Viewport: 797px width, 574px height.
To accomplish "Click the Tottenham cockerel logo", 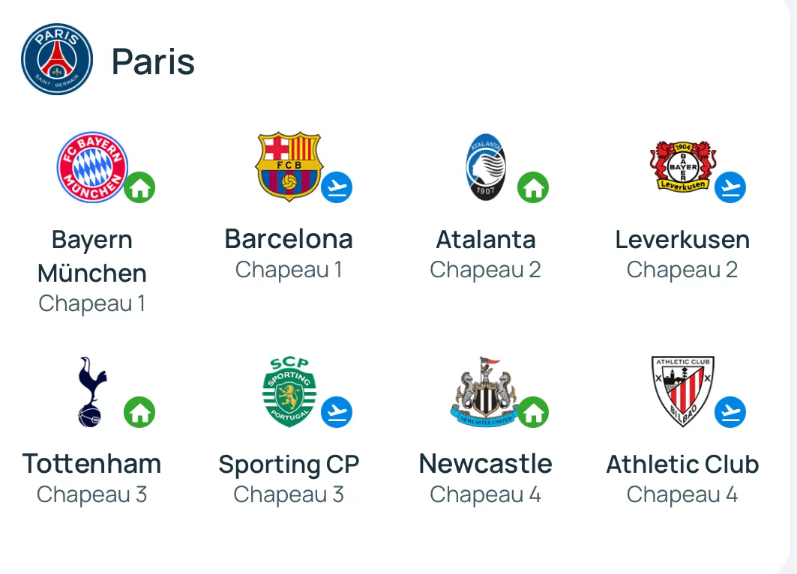I will 92,392.
